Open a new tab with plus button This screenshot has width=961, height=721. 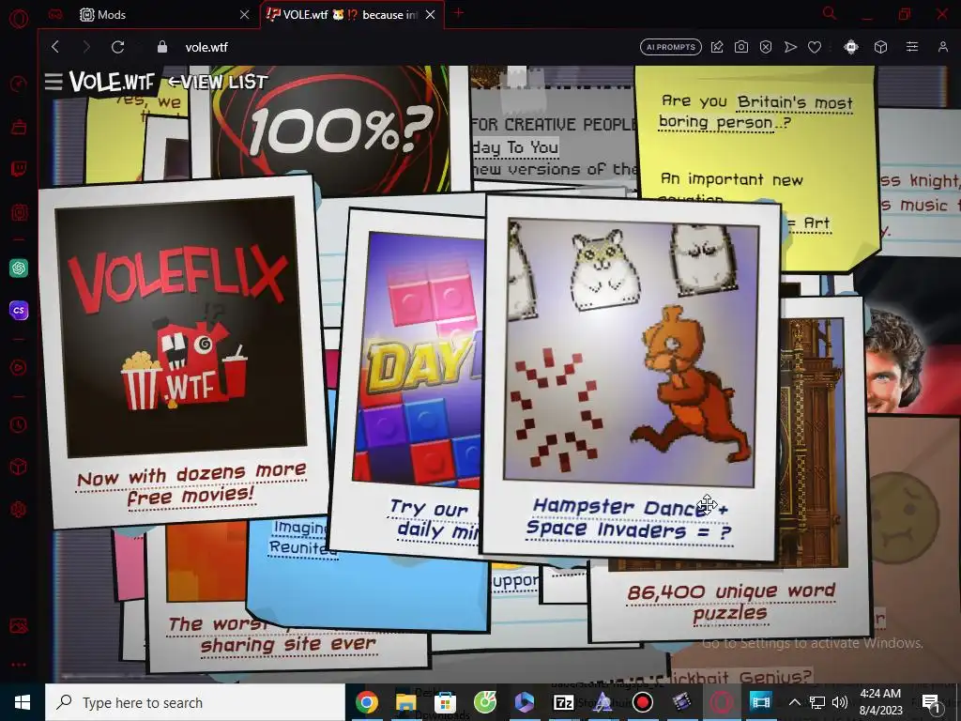tap(458, 13)
